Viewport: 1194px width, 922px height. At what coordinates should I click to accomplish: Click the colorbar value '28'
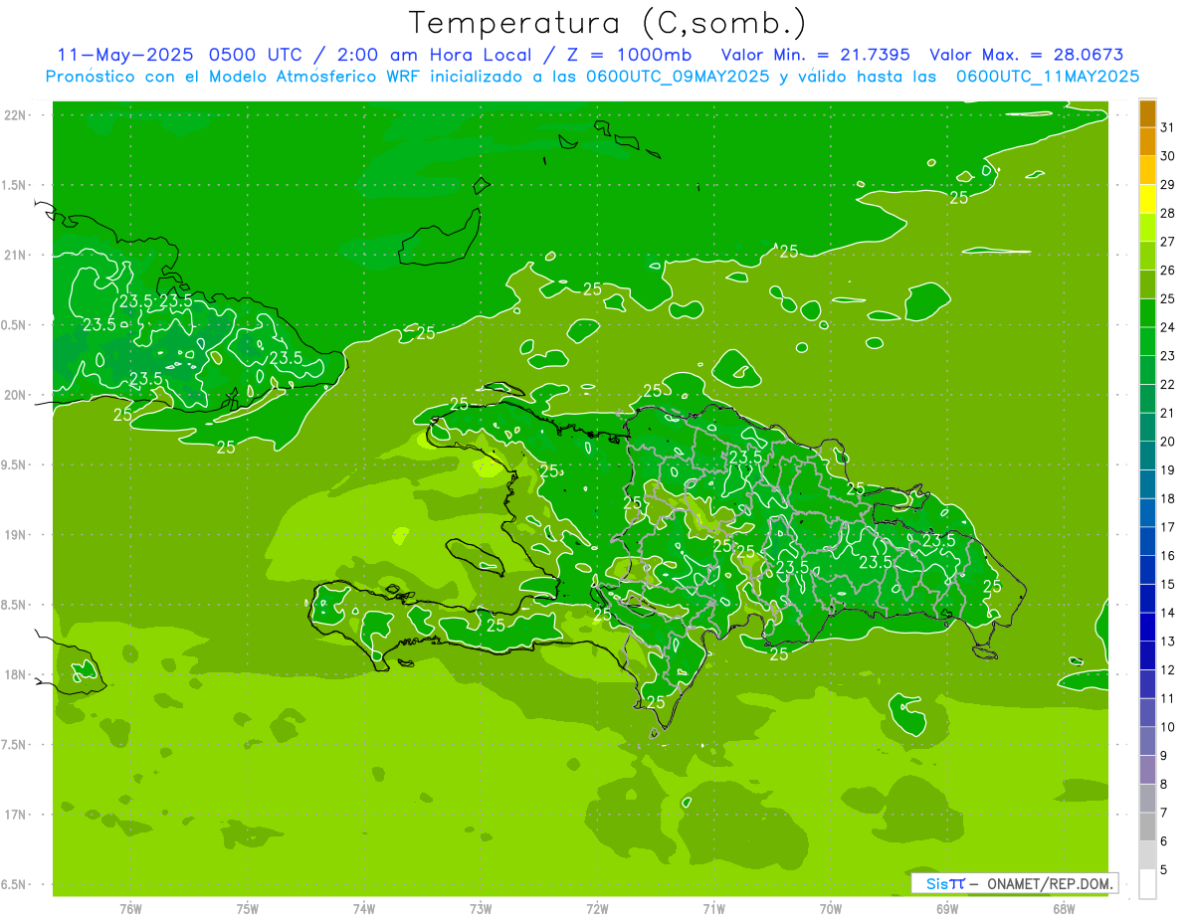[1168, 213]
